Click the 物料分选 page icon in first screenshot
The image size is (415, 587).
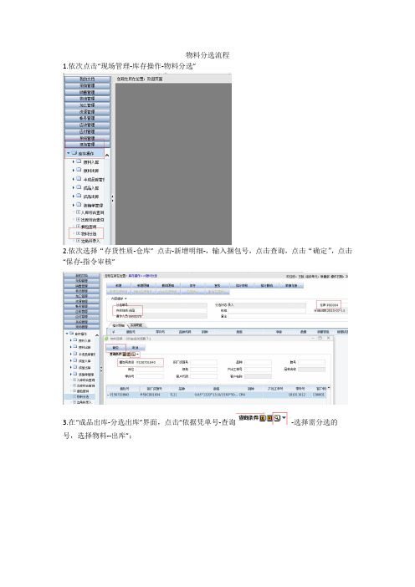78,233
